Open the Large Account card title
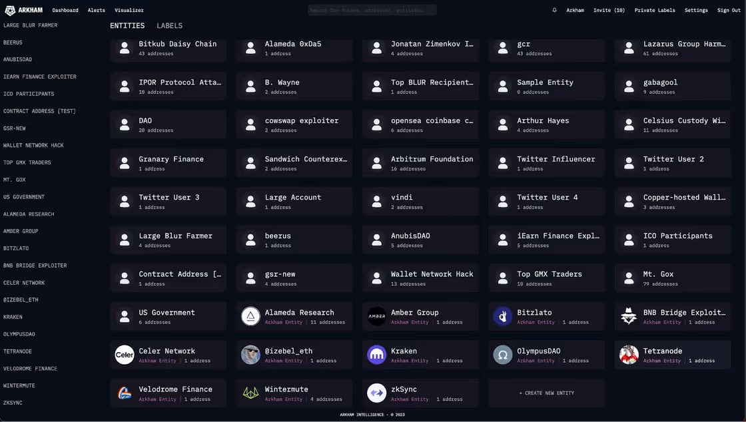This screenshot has width=746, height=422. click(x=293, y=198)
